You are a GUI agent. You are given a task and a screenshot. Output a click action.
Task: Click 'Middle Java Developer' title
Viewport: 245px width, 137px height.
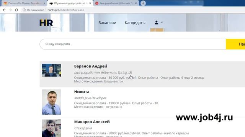click(90, 98)
